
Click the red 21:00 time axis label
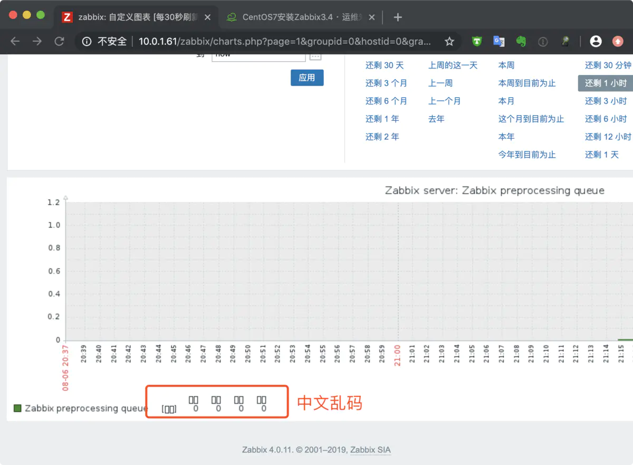(398, 355)
